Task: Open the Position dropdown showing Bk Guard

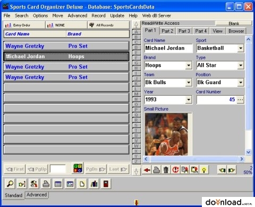Action: click(241, 83)
